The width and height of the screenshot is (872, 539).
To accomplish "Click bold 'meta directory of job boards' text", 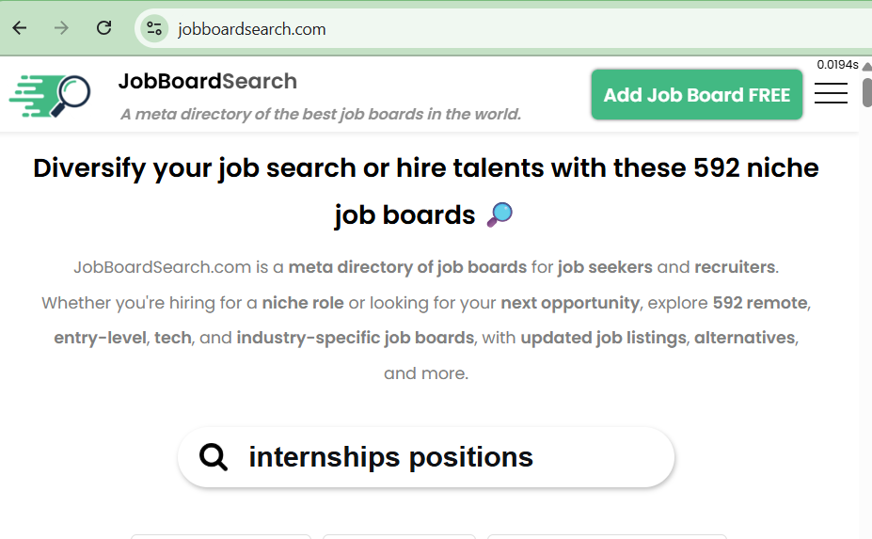I will click(407, 267).
